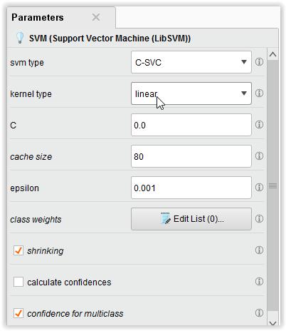
Task: Uncheck confidence for multiclass
Action: pyautogui.click(x=18, y=313)
